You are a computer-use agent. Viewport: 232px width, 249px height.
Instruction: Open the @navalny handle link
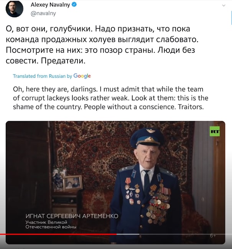(43, 13)
